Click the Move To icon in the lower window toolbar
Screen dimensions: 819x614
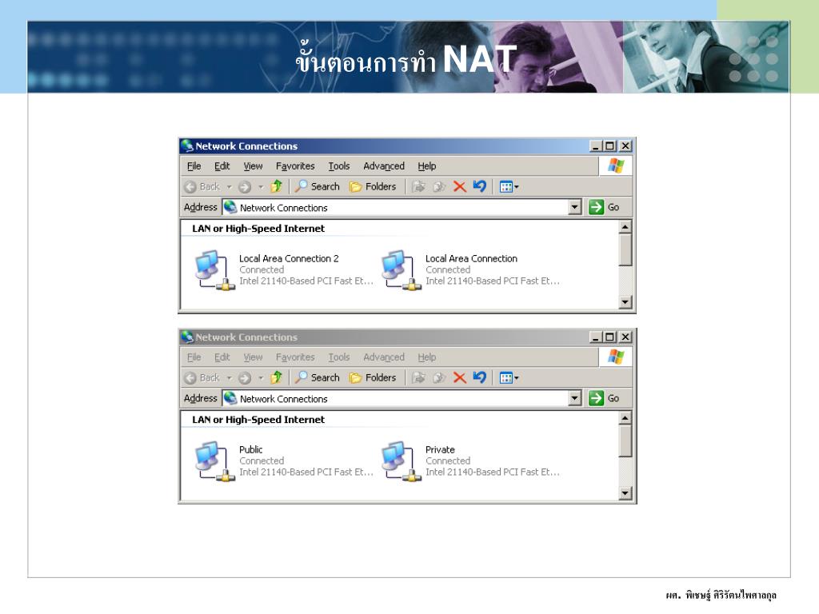click(418, 377)
